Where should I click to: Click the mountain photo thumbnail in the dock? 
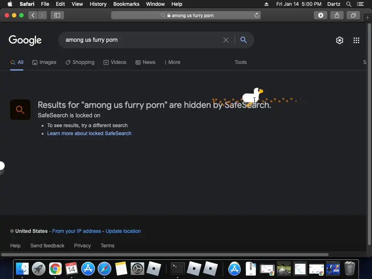(284, 269)
